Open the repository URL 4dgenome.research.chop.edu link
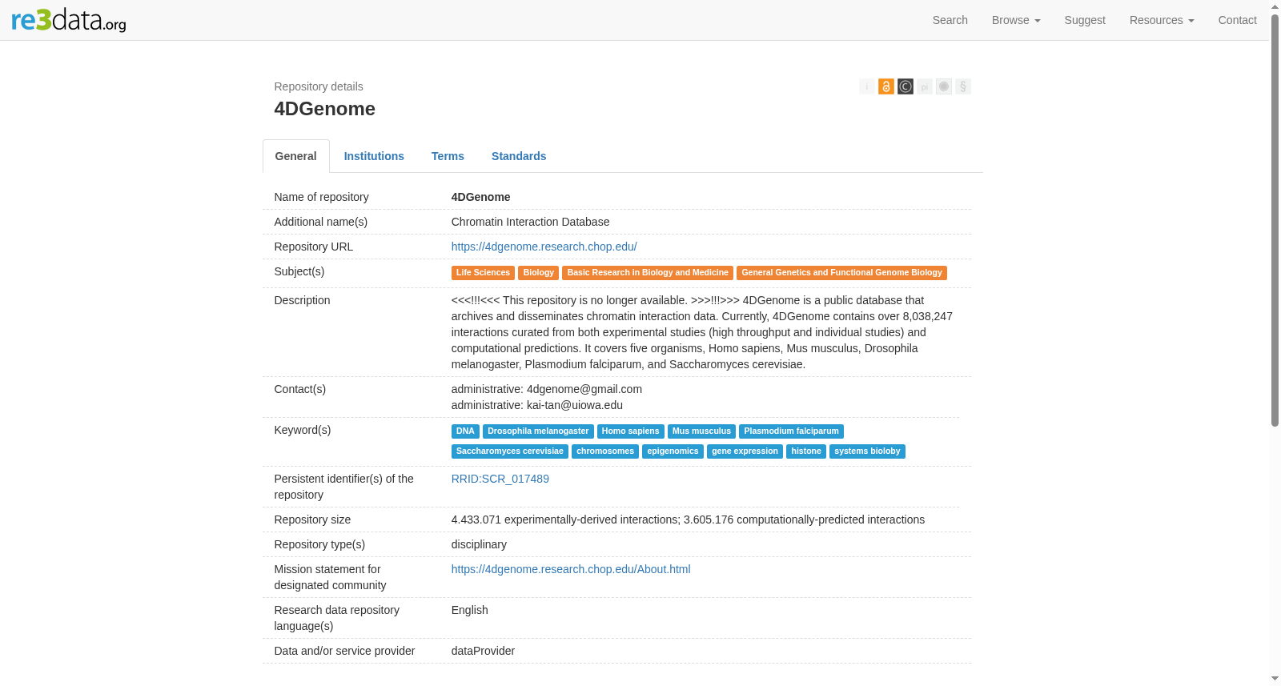The image size is (1281, 686). click(x=544, y=247)
